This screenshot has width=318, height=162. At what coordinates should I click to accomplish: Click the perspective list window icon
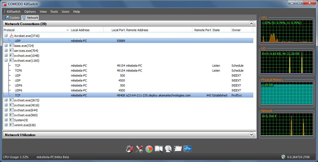click(x=178, y=149)
